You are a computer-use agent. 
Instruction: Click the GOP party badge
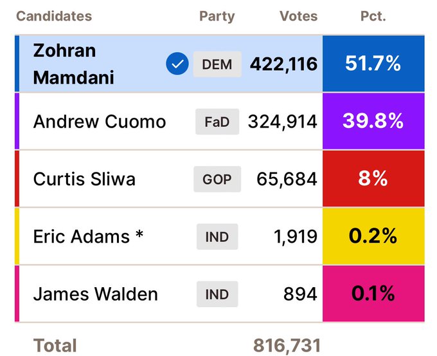click(x=217, y=179)
